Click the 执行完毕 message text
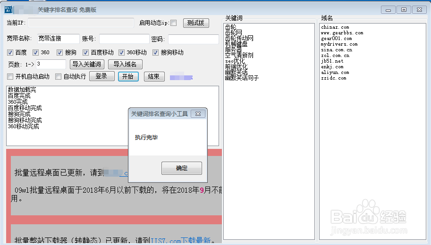The height and width of the screenshot is (245, 431). click(146, 138)
